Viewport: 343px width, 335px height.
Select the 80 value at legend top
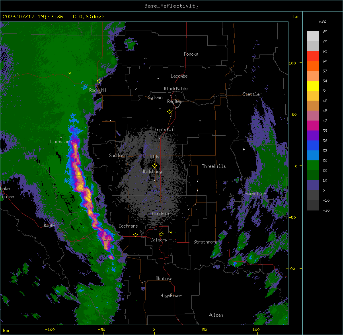point(325,31)
